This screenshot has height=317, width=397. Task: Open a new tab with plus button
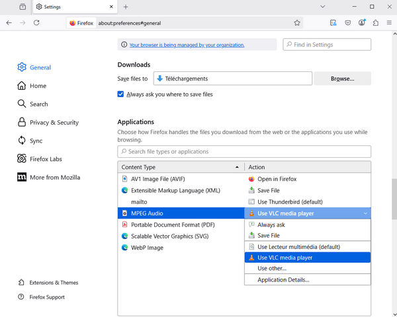pos(126,7)
